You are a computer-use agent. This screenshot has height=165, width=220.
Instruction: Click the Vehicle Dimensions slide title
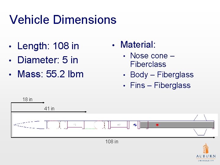tap(63, 20)
